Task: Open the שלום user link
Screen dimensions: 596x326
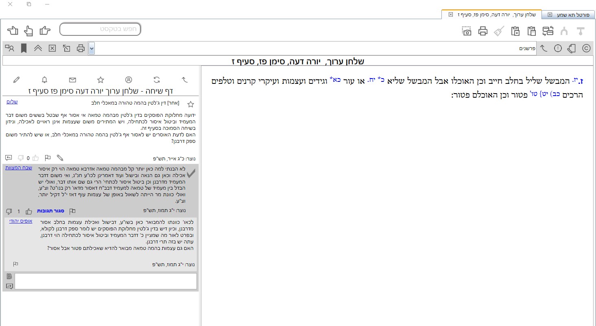Action: tap(12, 102)
